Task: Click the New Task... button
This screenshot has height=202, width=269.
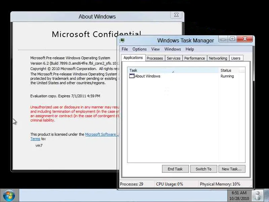Action: point(232,169)
